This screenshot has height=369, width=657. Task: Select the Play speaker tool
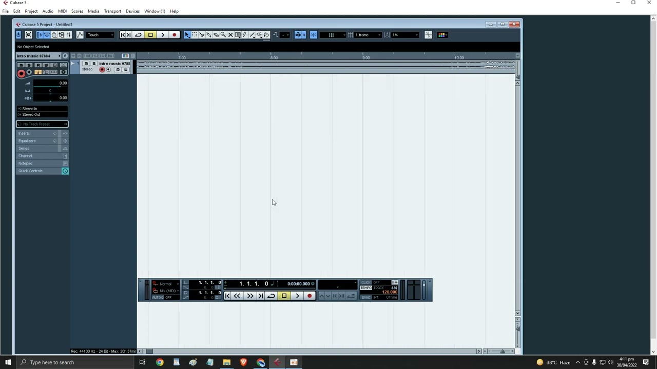[259, 35]
